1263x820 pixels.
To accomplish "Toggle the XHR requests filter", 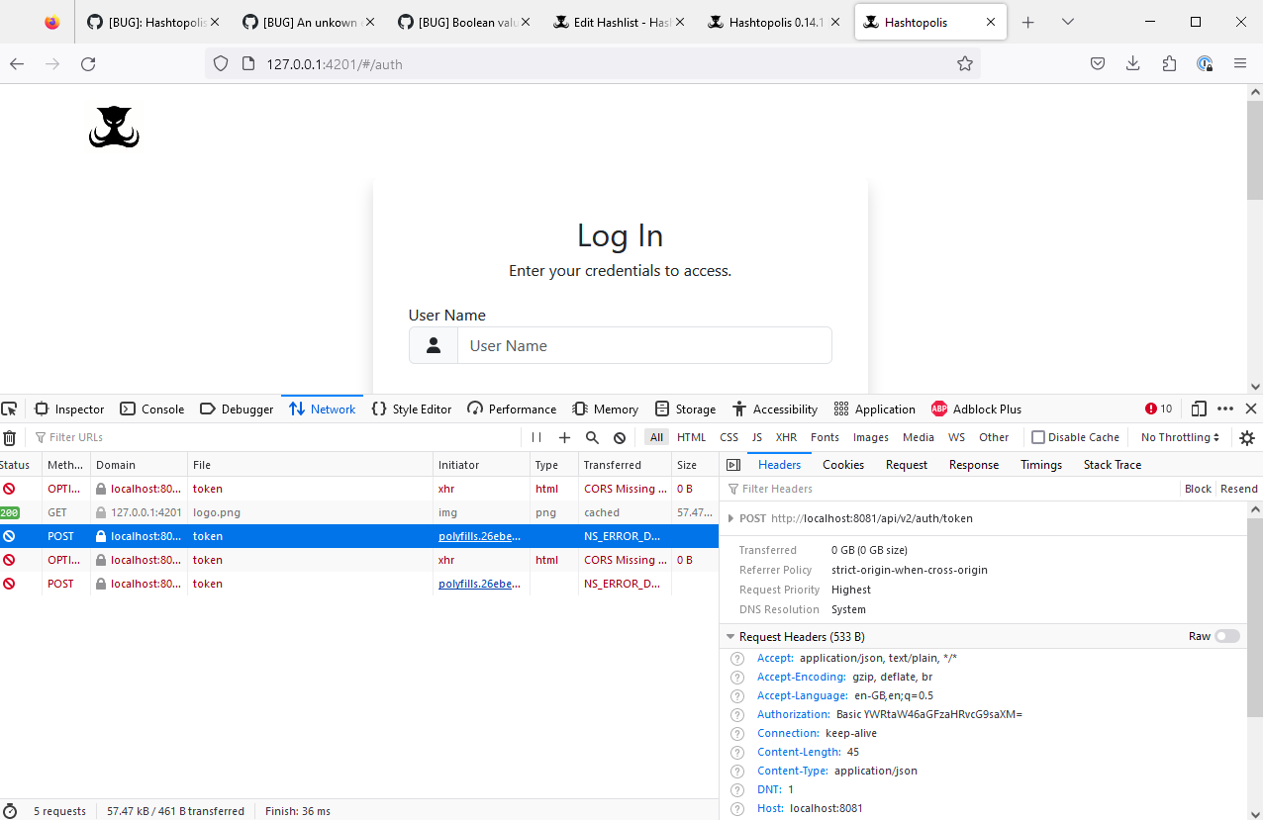I will point(786,437).
